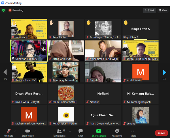This screenshot has height=138, width=170.
Task: Select Nofianti participant tile
Action: click(x=103, y=94)
